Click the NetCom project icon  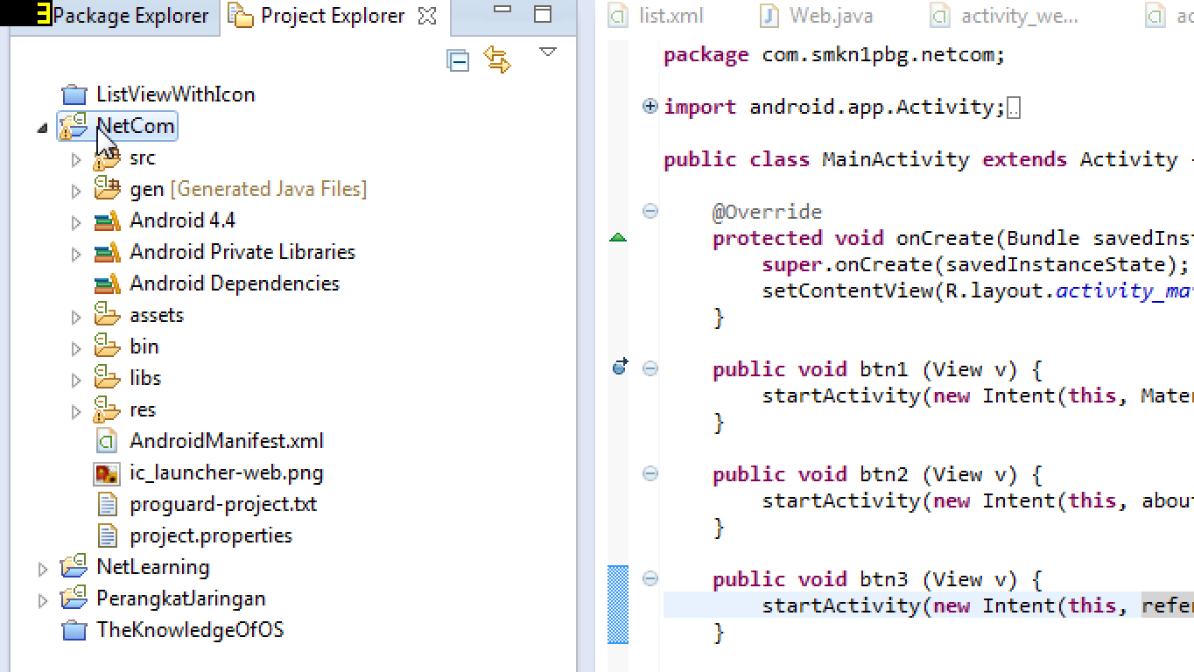point(74,127)
